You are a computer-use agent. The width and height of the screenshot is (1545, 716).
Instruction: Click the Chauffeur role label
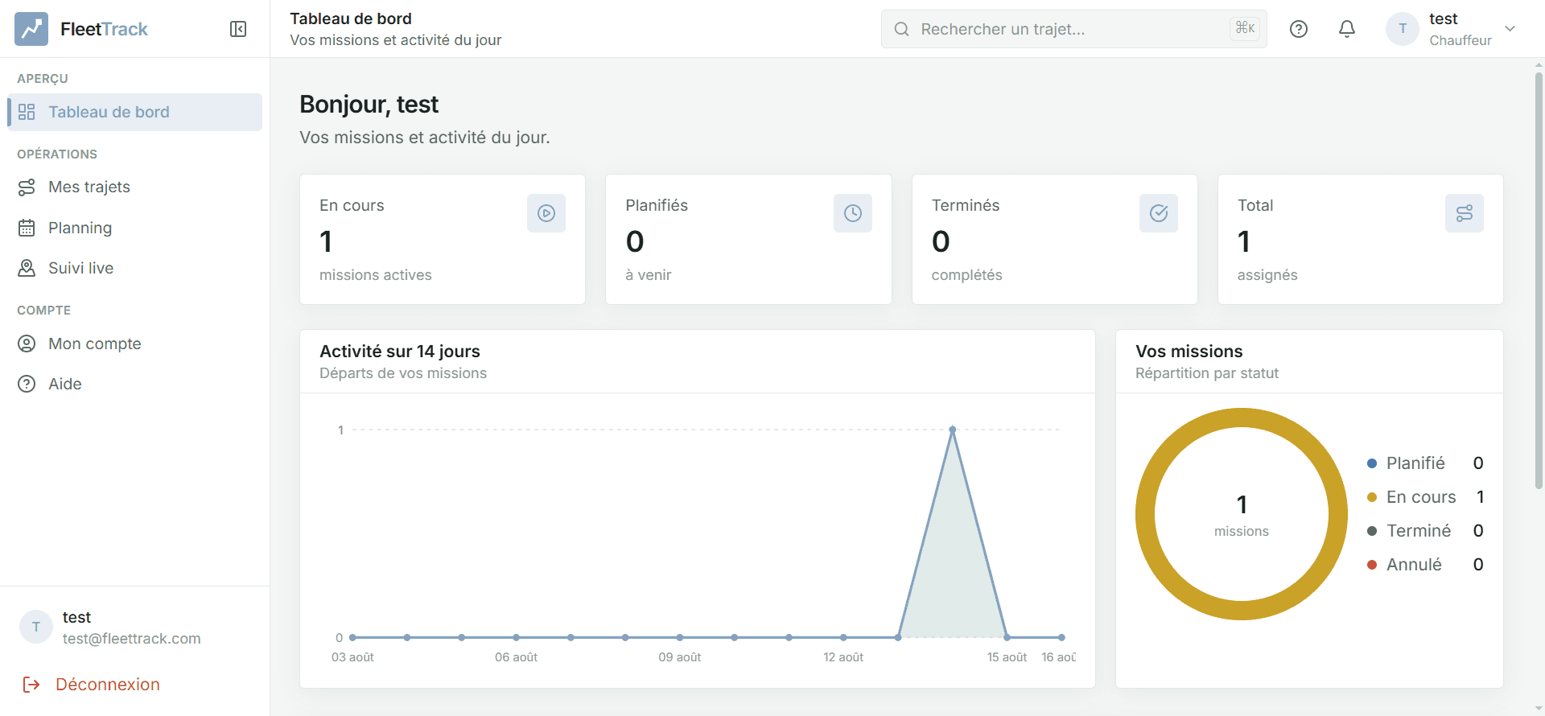point(1461,40)
